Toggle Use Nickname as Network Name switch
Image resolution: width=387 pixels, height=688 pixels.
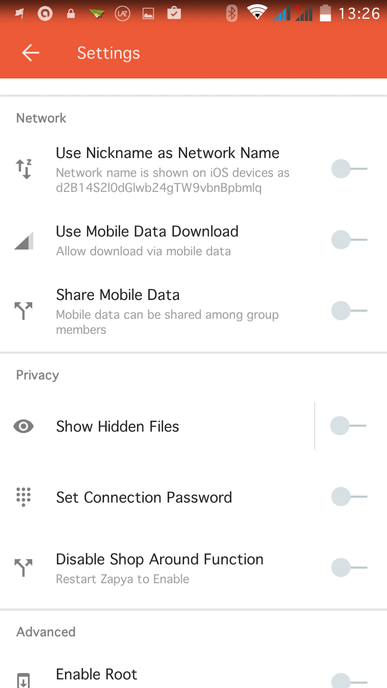point(349,169)
